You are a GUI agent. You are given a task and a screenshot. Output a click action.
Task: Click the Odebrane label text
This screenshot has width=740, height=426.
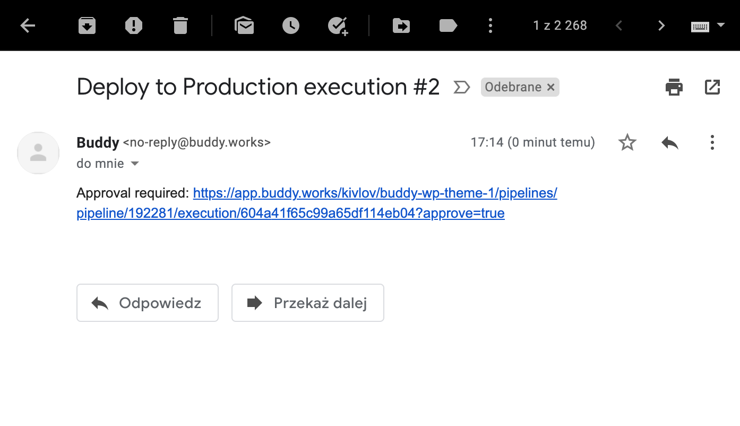513,87
